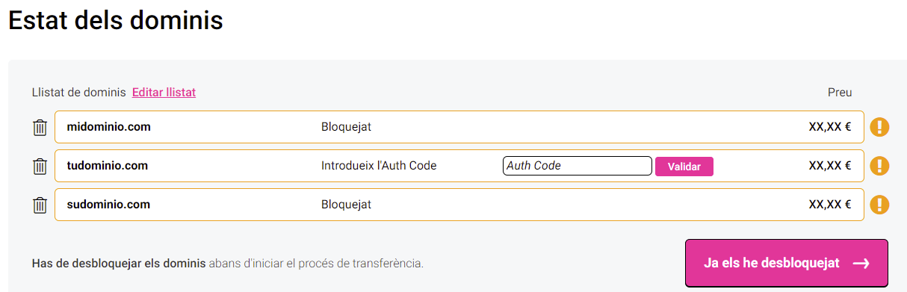Select the sudominio.com domain name

(108, 205)
